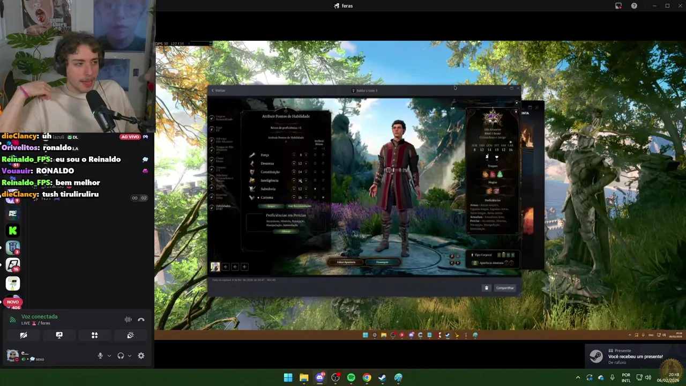
Task: Open the Truques step in sidebar
Action: point(218,169)
